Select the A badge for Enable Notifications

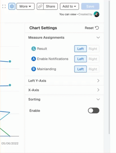pyautogui.click(x=34, y=59)
